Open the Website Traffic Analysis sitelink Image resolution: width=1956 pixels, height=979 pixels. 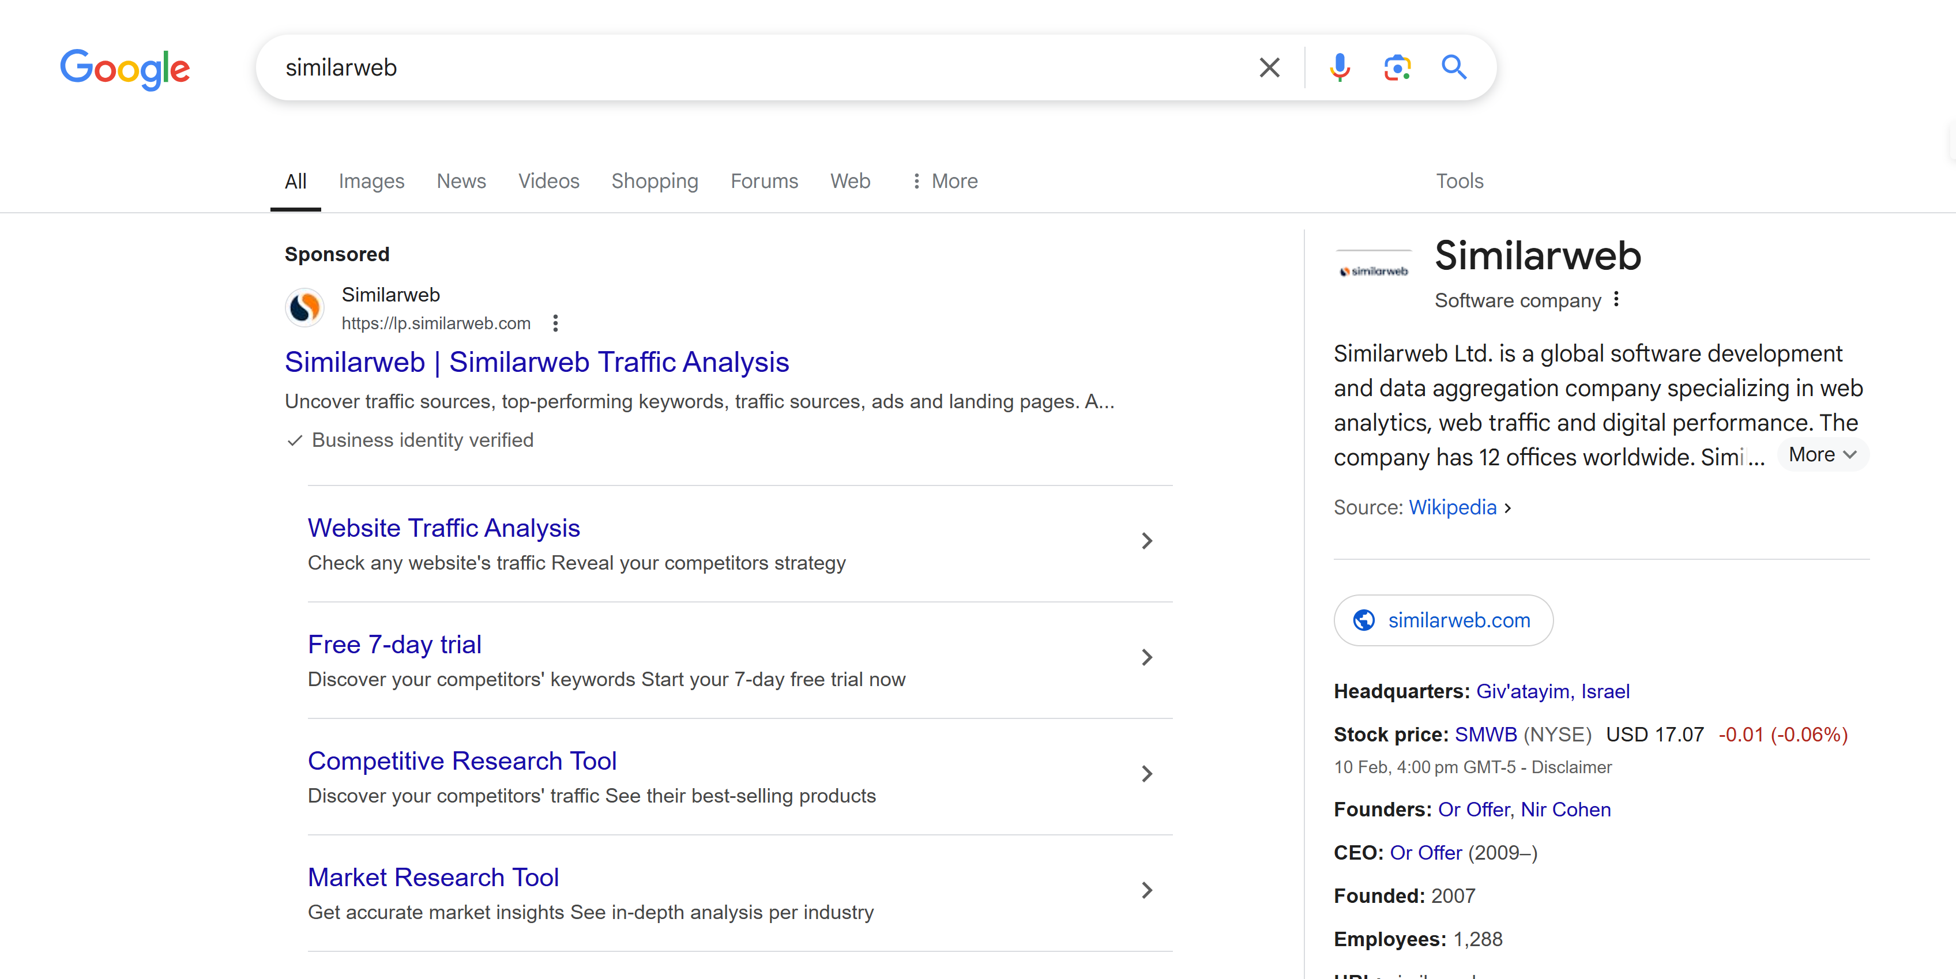[x=443, y=528]
